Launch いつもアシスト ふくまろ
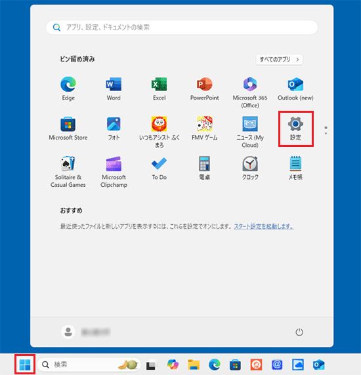 159,132
